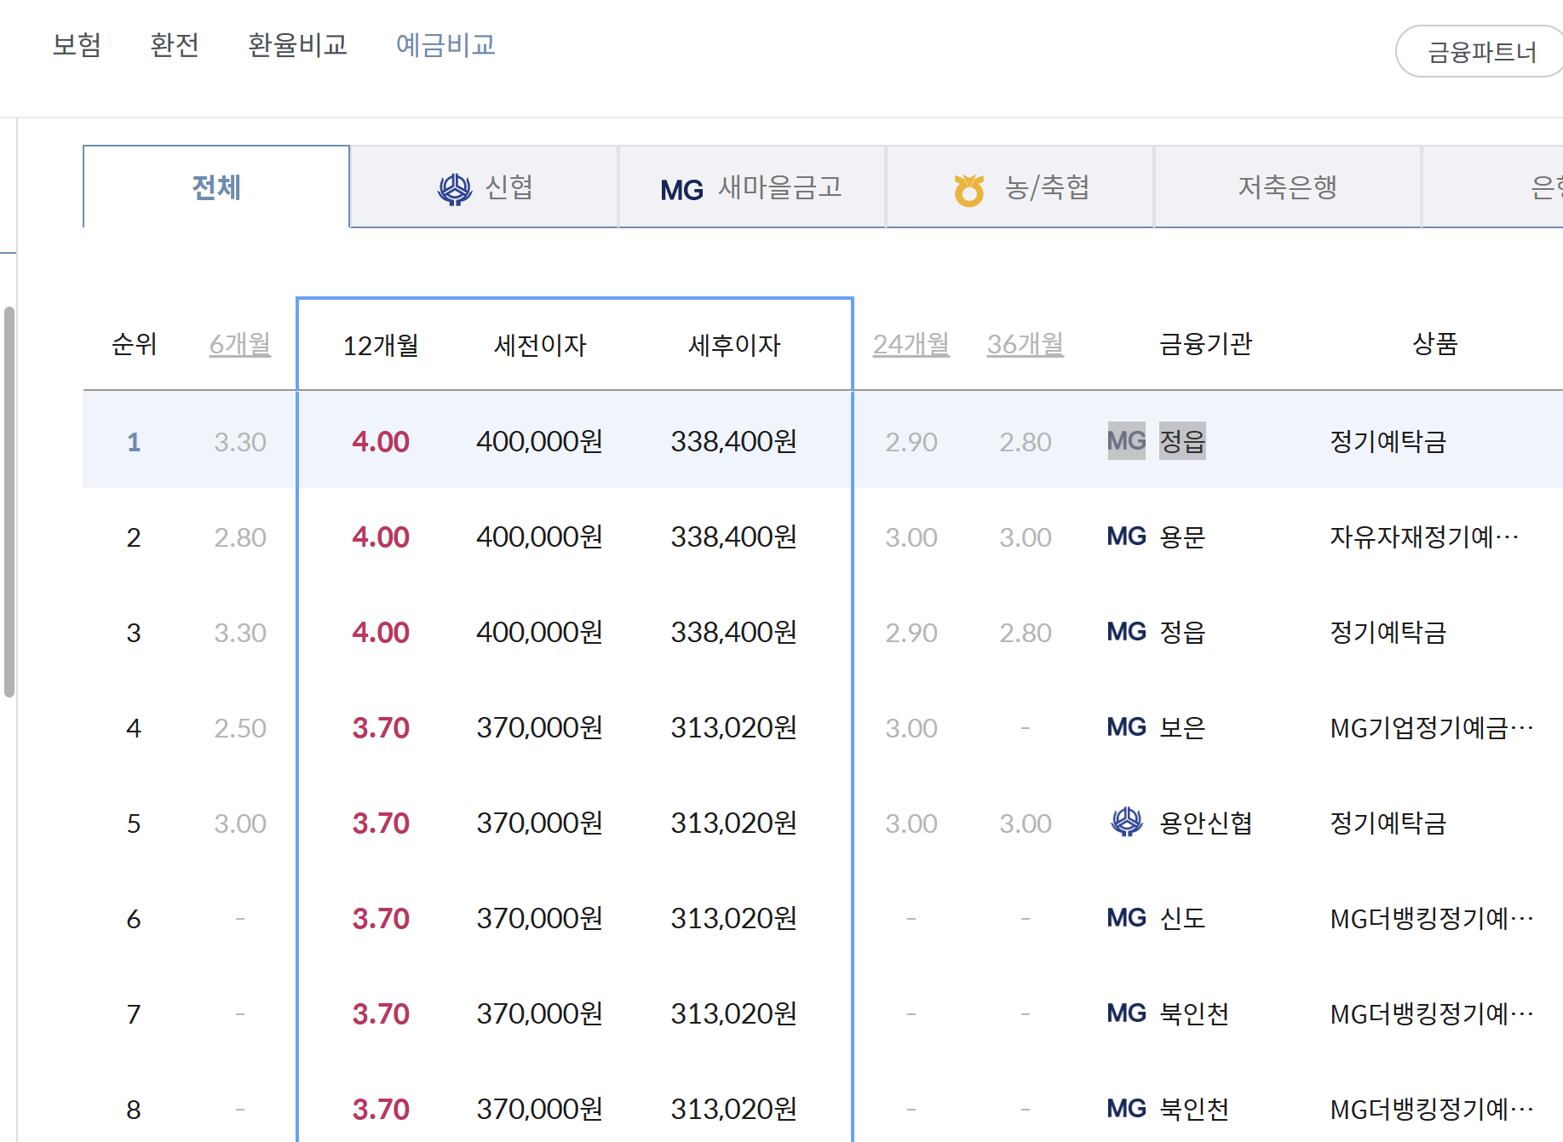Click the MG logo in 새마을금고 tab
1563x1142 pixels.
point(681,190)
